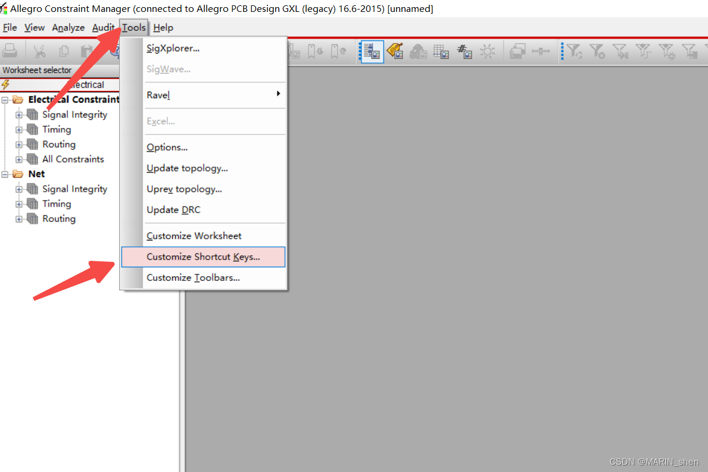Screen dimensions: 708x472
Task: Select the Electrical Constraint Set label
Action: coord(73,99)
